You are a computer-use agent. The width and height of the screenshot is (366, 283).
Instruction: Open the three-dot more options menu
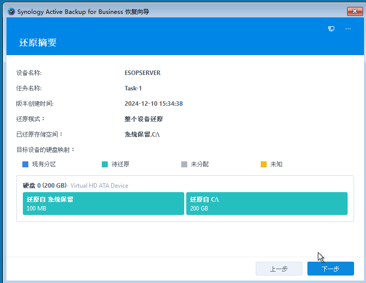[348, 29]
